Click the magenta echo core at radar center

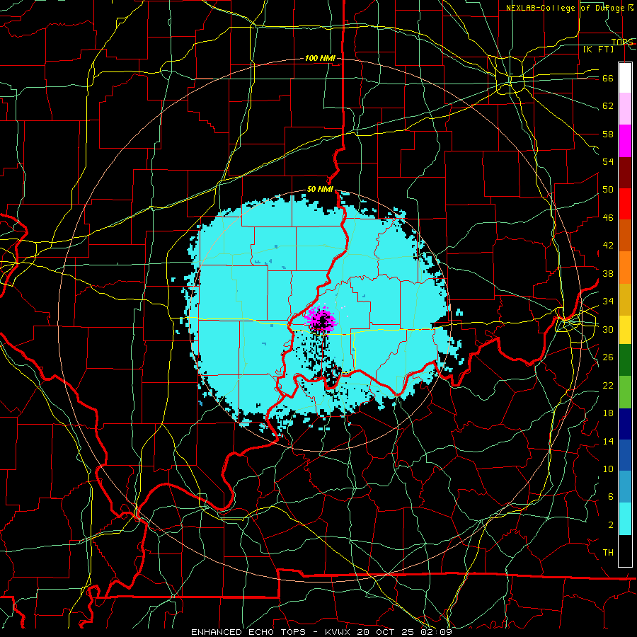tap(321, 319)
